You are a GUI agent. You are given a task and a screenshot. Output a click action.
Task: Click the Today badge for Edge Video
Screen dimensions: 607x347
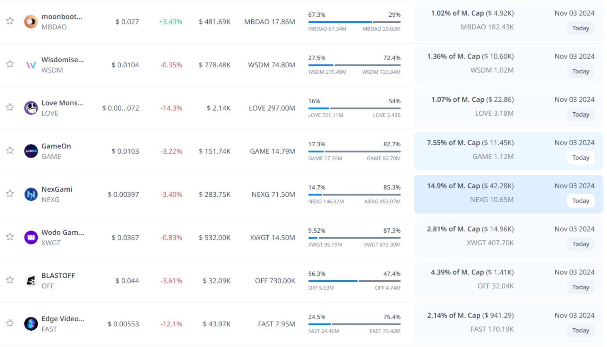(580, 330)
